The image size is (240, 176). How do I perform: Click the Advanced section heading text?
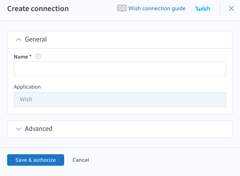pos(38,129)
